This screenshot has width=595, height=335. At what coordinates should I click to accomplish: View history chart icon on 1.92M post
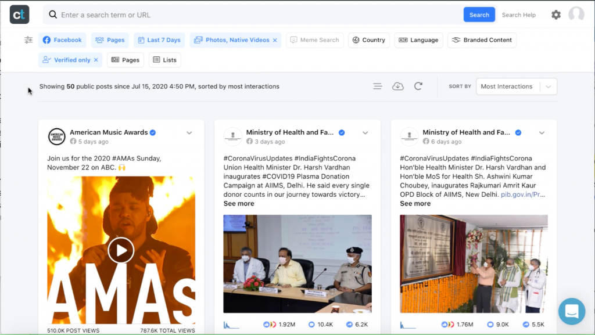tap(231, 325)
